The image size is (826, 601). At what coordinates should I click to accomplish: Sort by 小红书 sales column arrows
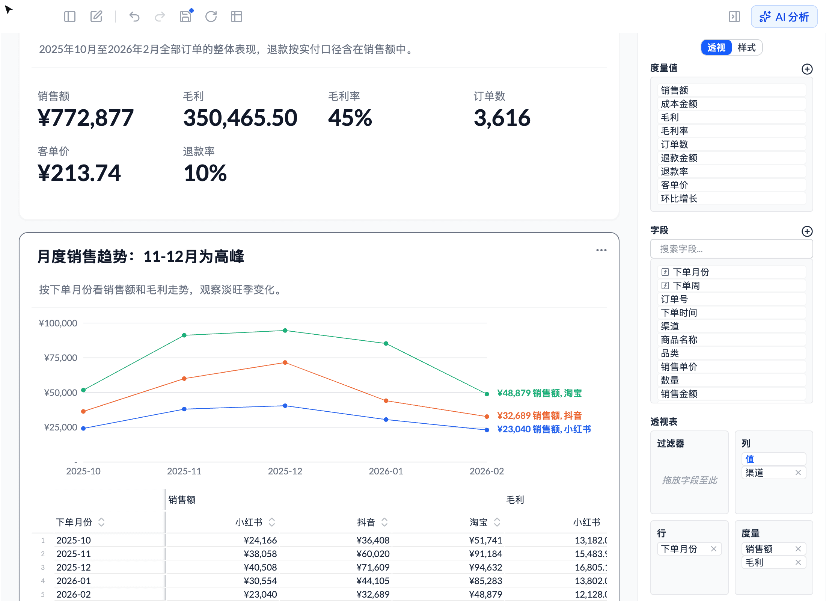coord(272,522)
